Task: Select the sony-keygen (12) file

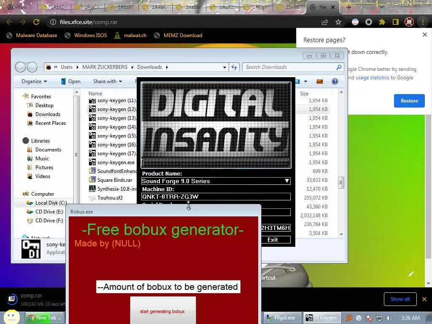Action: pyautogui.click(x=112, y=109)
